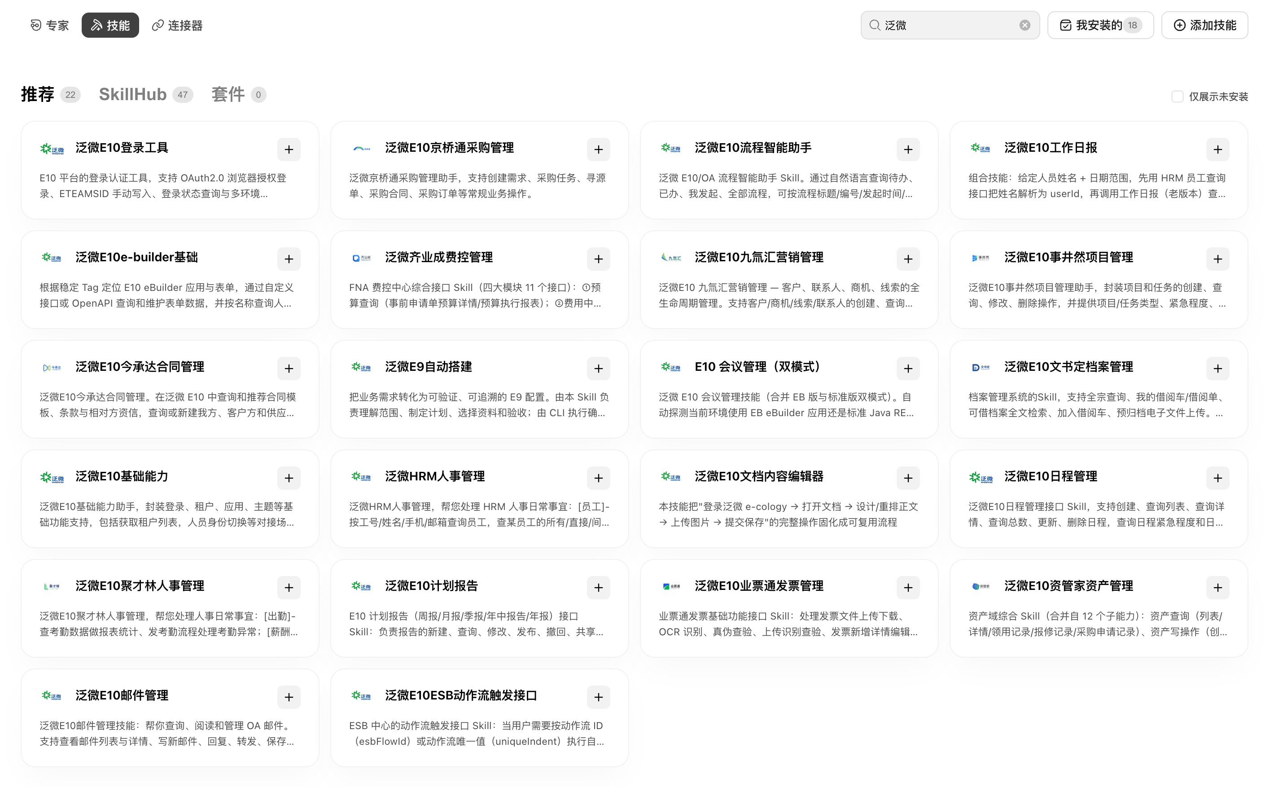Select the 技能 tab
The height and width of the screenshot is (787, 1270).
[110, 25]
